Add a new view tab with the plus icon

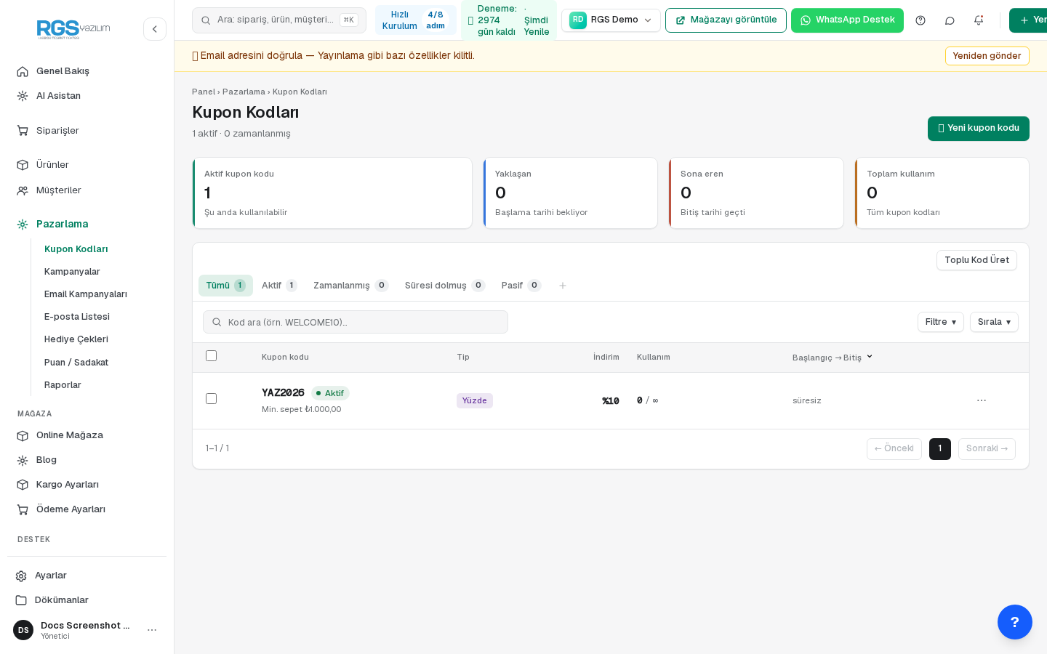pyautogui.click(x=563, y=286)
